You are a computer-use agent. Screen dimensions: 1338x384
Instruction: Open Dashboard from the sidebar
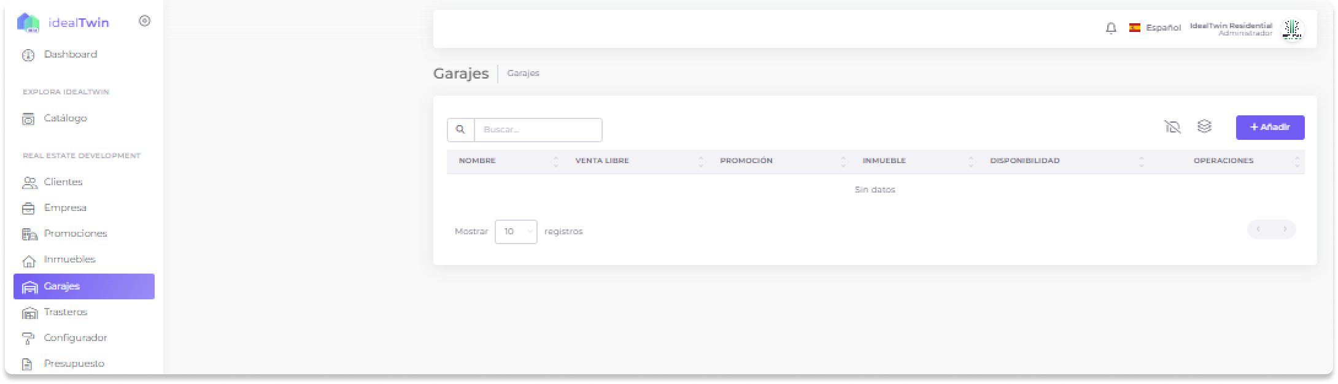tap(70, 55)
